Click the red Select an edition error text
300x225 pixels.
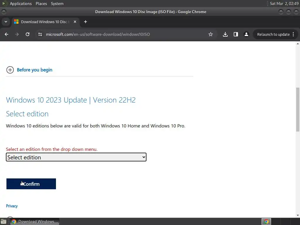(x=52, y=149)
